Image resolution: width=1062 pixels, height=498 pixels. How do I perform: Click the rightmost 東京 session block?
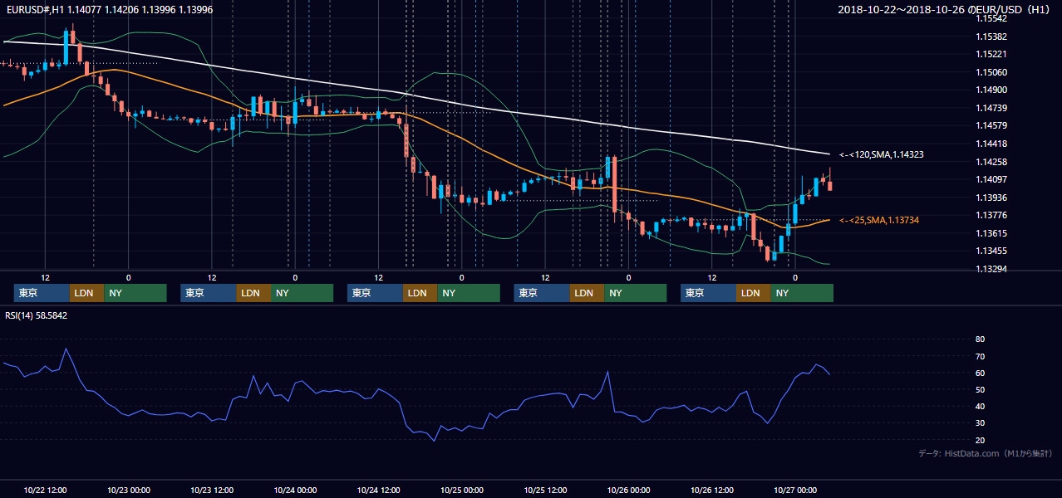point(708,293)
